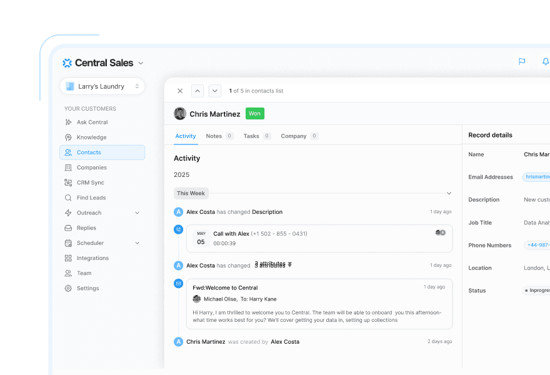Click the Replies inbox icon
This screenshot has width=550, height=375.
(68, 227)
